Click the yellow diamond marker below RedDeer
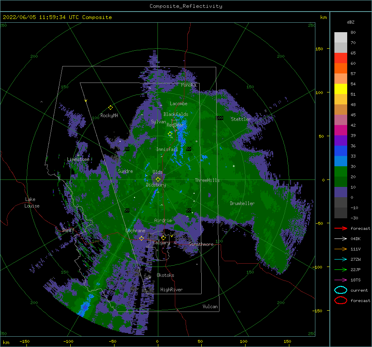The width and height of the screenshot is (372, 347). pyautogui.click(x=170, y=134)
